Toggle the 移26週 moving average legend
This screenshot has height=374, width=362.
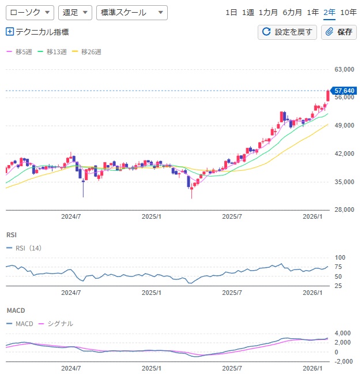point(86,52)
